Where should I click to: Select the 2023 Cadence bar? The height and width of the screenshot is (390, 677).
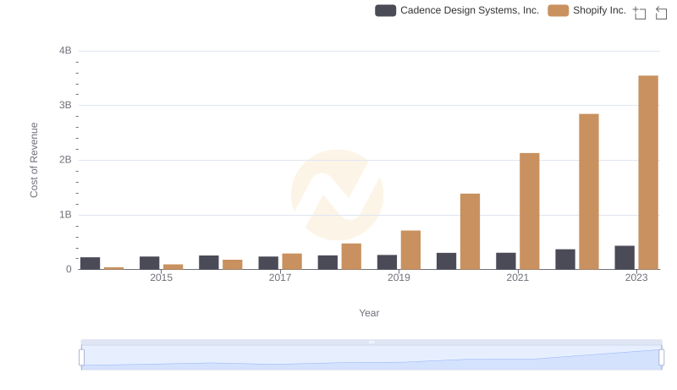point(625,257)
